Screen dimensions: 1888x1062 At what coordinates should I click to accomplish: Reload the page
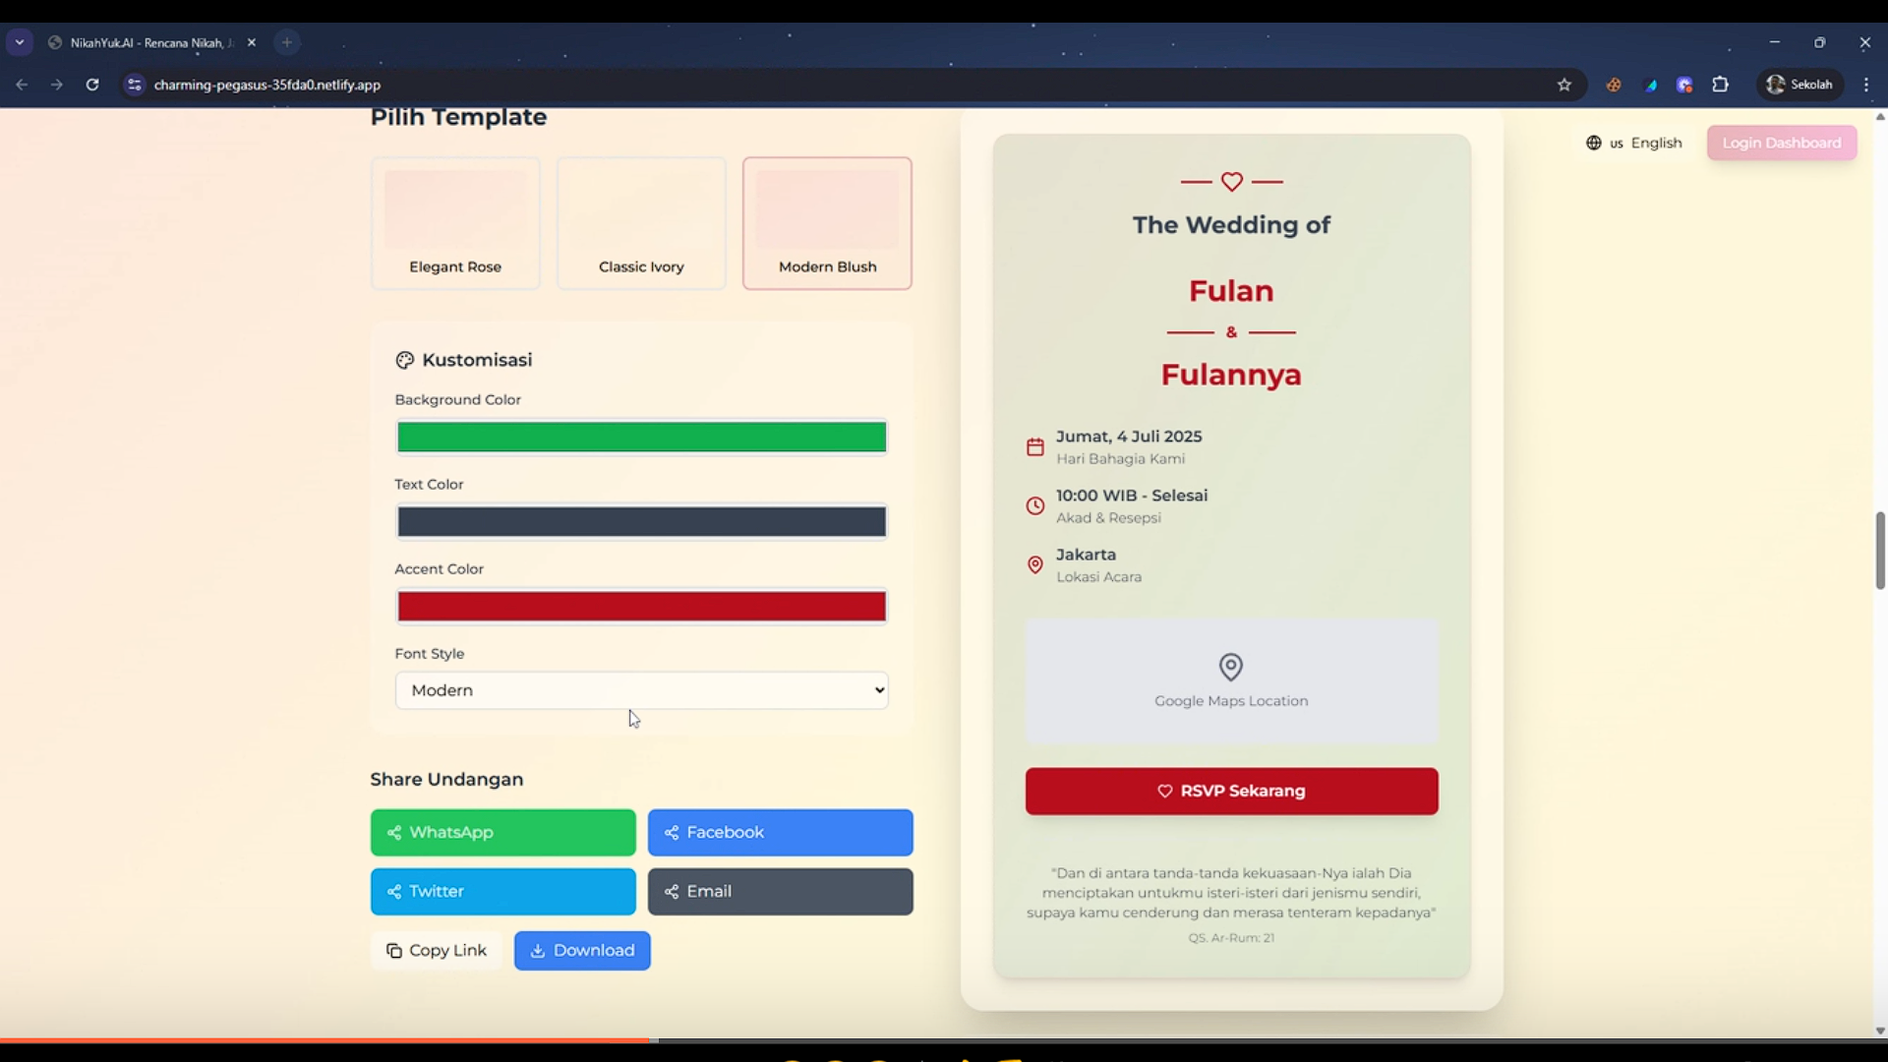coord(92,85)
